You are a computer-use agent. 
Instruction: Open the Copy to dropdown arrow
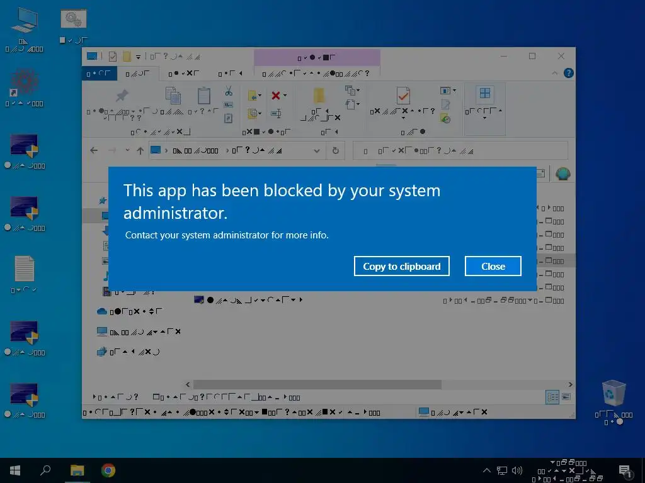[x=260, y=113]
